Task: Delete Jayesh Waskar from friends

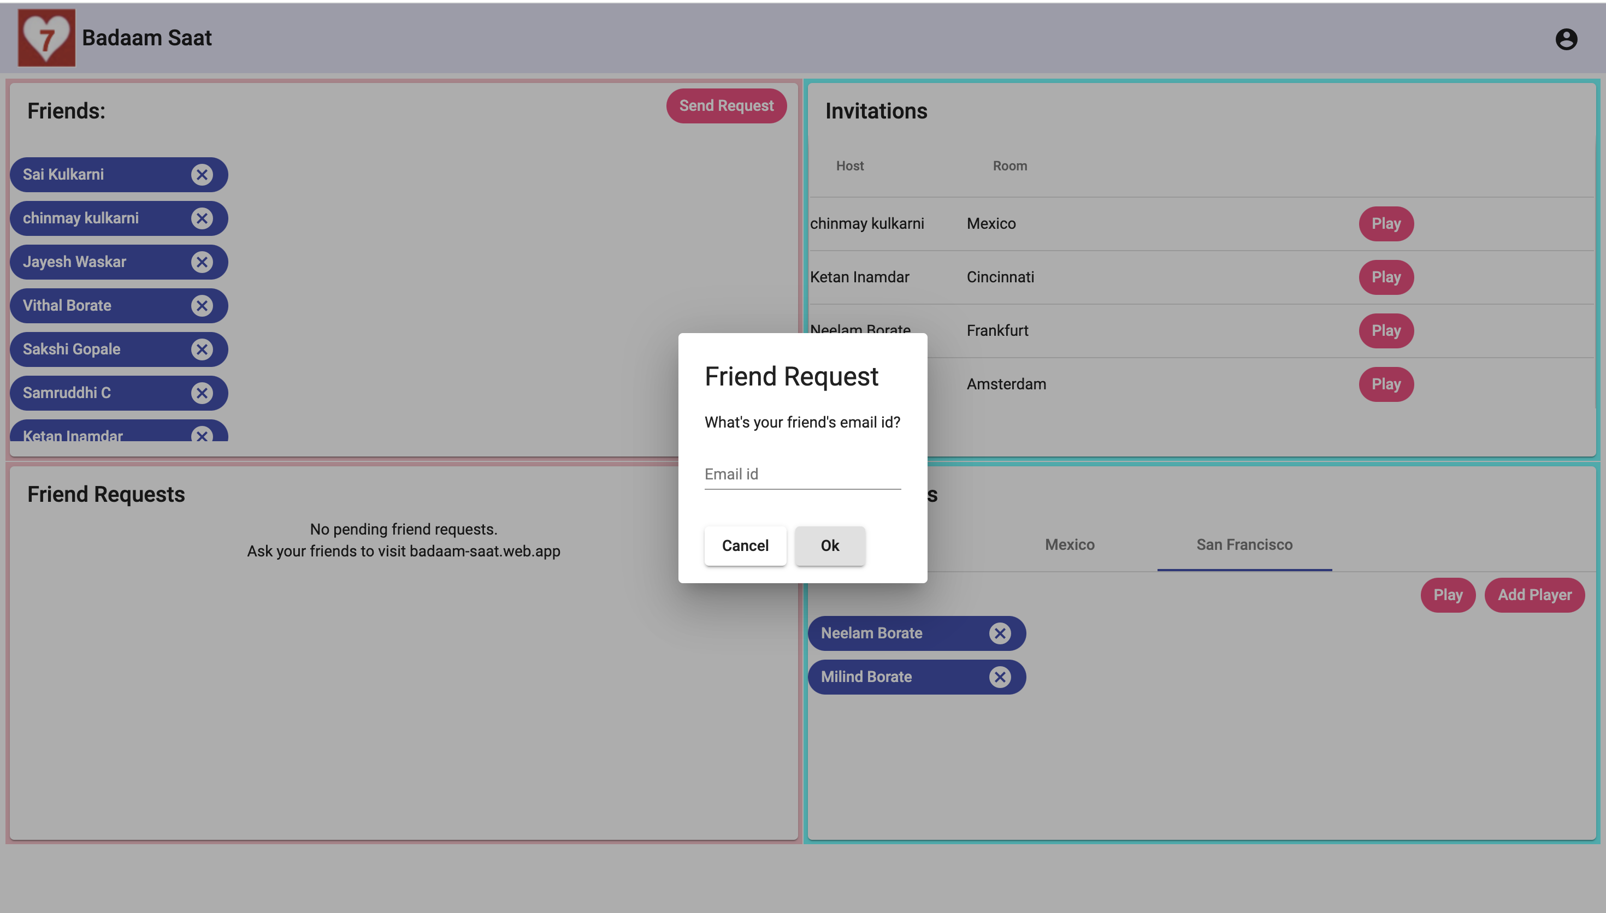Action: (202, 262)
